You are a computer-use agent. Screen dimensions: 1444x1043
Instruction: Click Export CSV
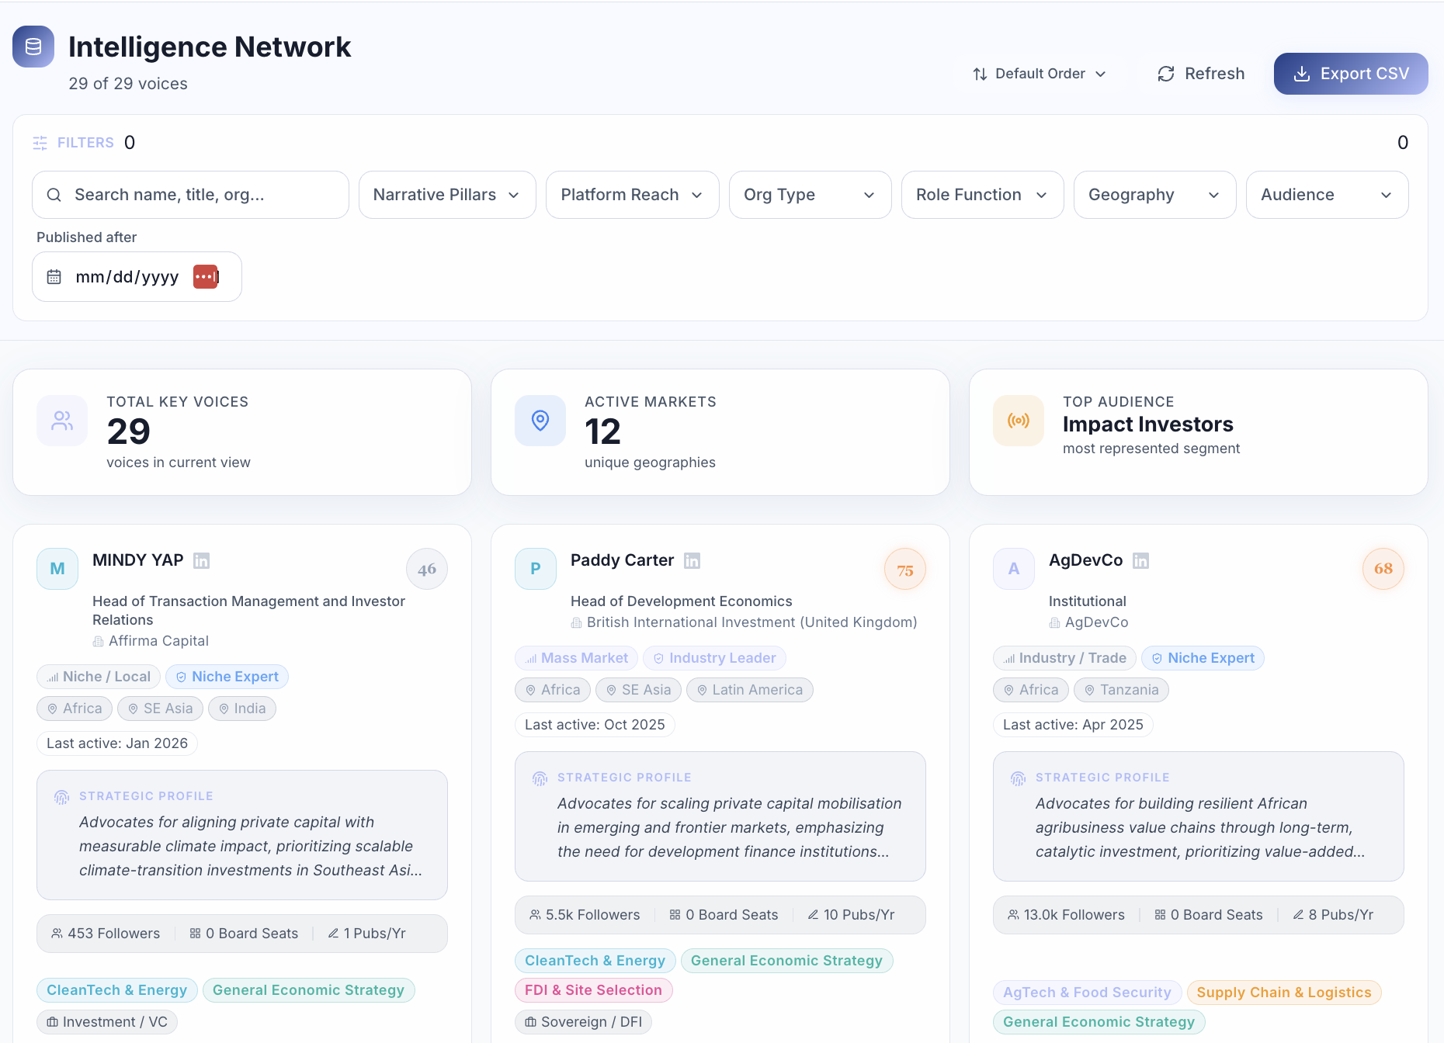pyautogui.click(x=1351, y=74)
